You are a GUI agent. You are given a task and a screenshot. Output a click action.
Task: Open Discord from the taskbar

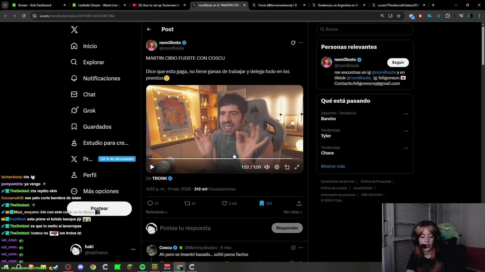click(x=81, y=267)
